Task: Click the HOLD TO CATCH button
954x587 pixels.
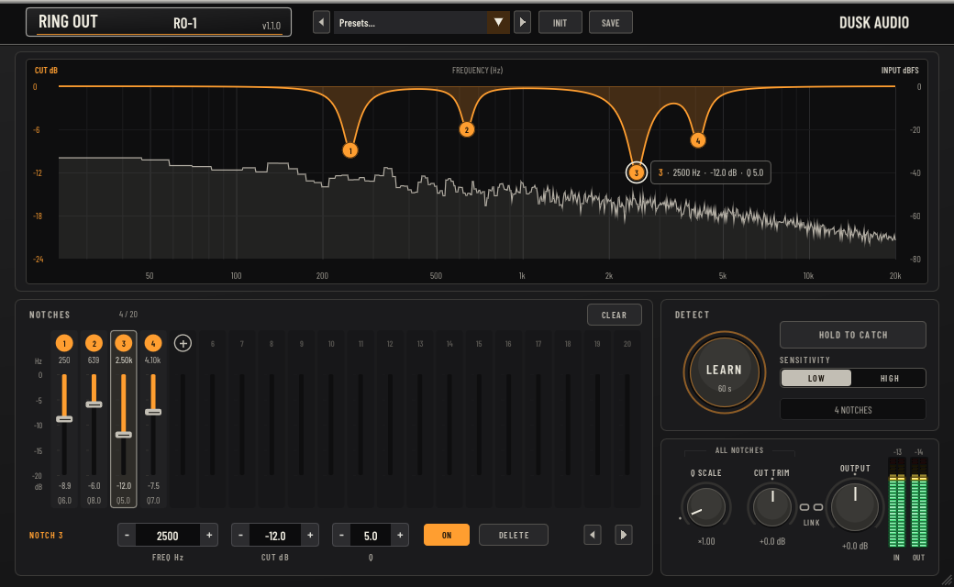Action: click(x=853, y=335)
